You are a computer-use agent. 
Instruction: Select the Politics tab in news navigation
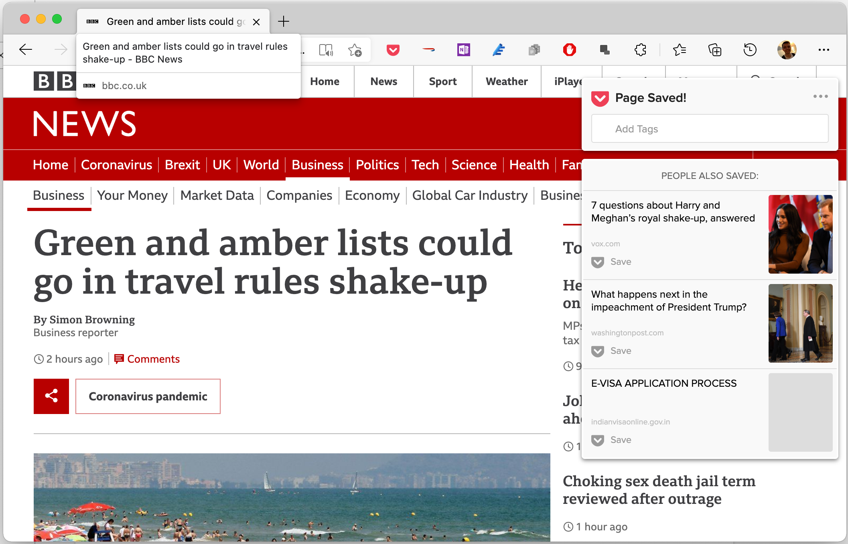[377, 165]
